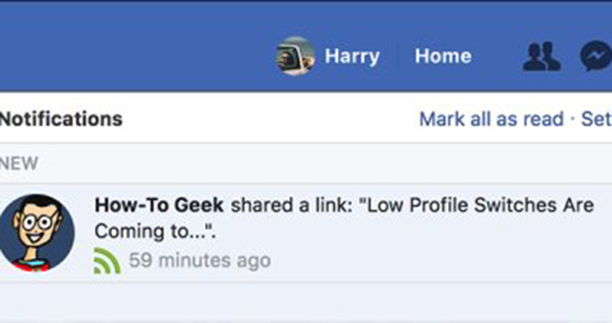This screenshot has width=612, height=323.
Task: Click the words shared a link
Action: click(x=292, y=205)
